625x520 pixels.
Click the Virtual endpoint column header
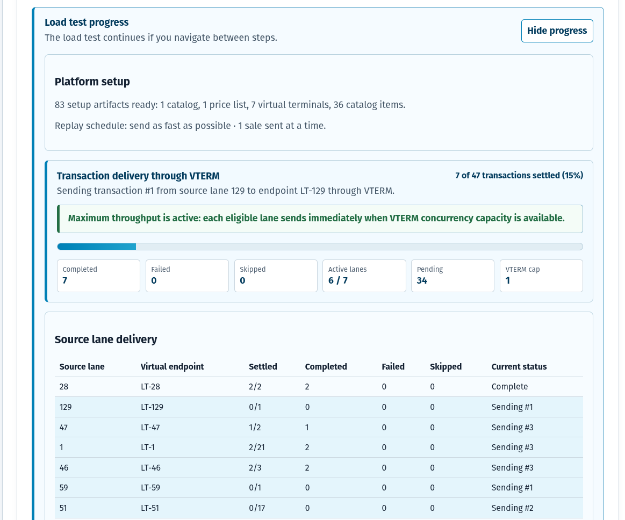pos(172,366)
